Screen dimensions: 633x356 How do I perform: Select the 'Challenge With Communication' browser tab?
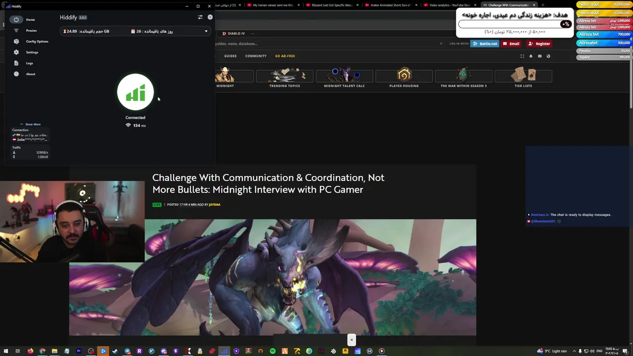pyautogui.click(x=508, y=5)
